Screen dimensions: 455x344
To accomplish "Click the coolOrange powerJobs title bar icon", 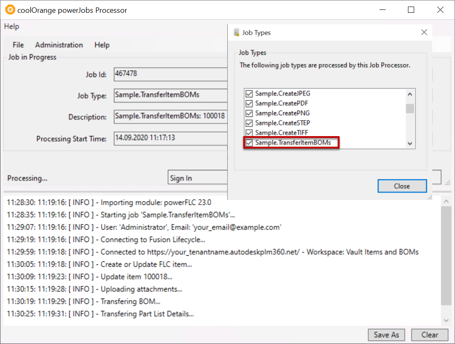I will point(10,10).
